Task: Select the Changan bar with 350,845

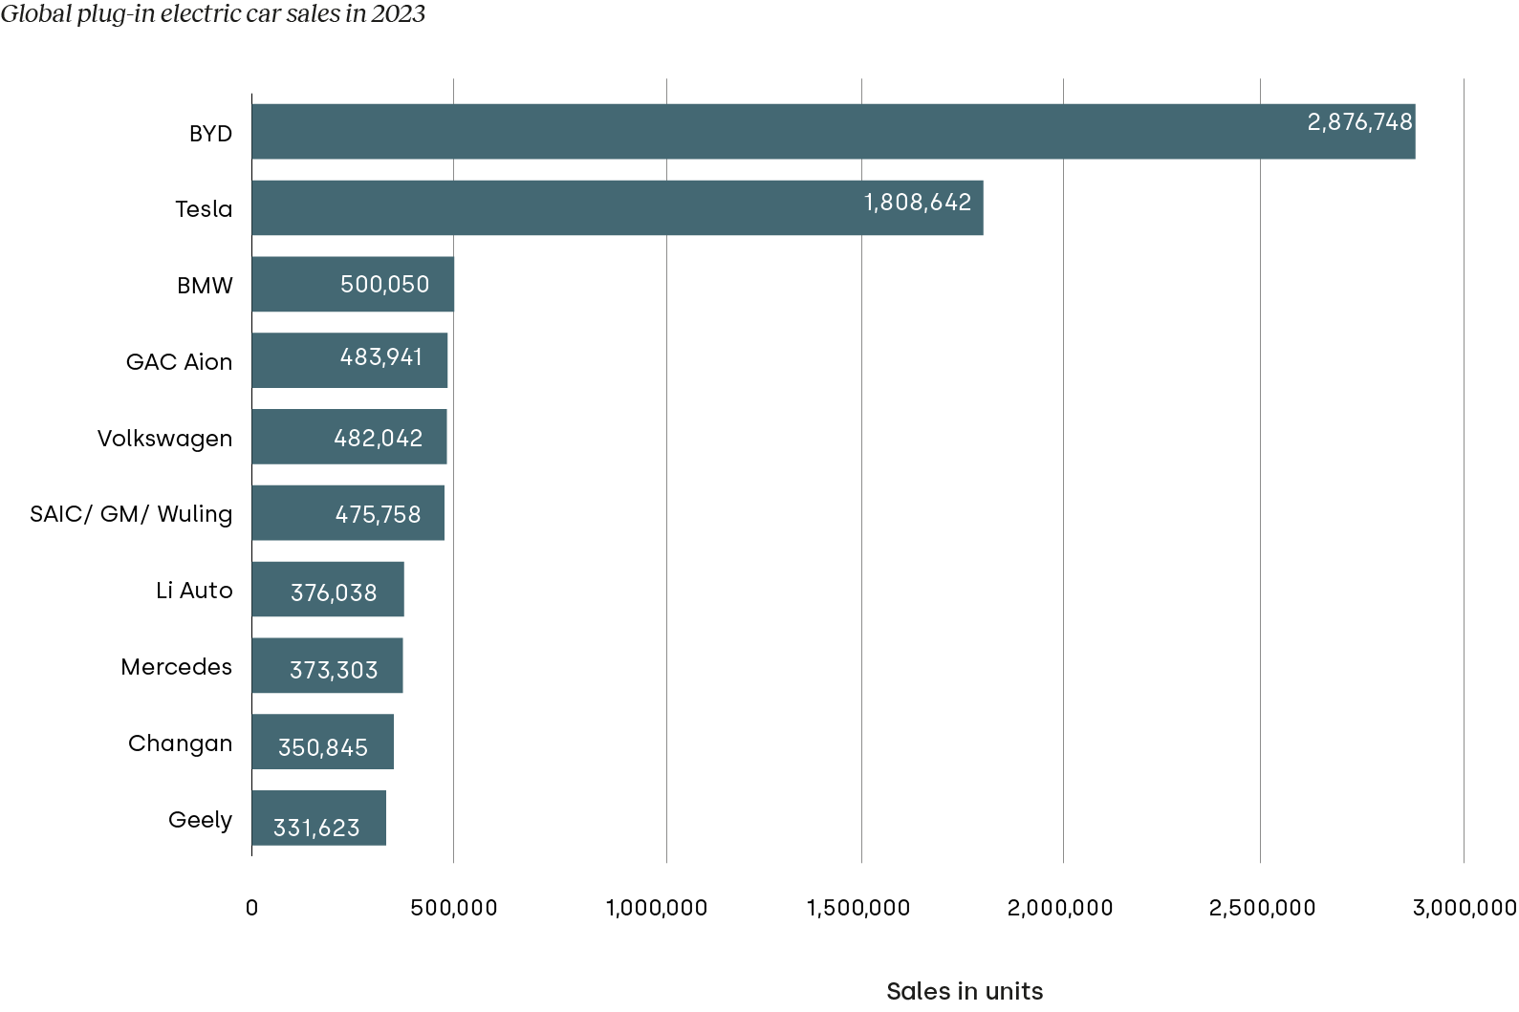Action: click(322, 743)
